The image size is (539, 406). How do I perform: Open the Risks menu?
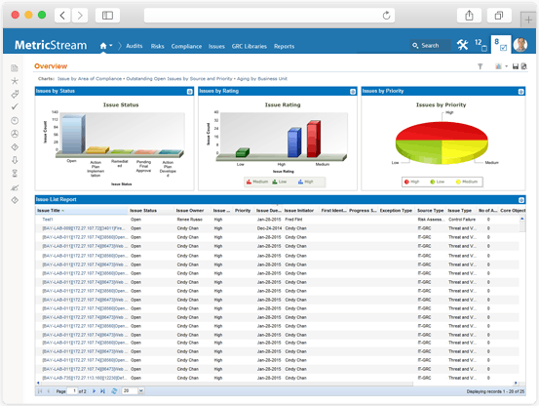[x=158, y=46]
